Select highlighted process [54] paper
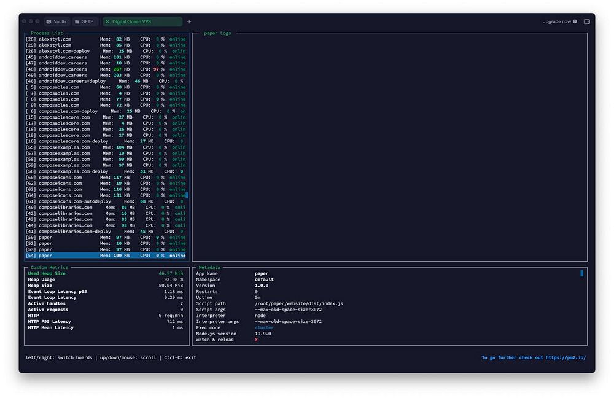The height and width of the screenshot is (398, 614). pos(106,256)
